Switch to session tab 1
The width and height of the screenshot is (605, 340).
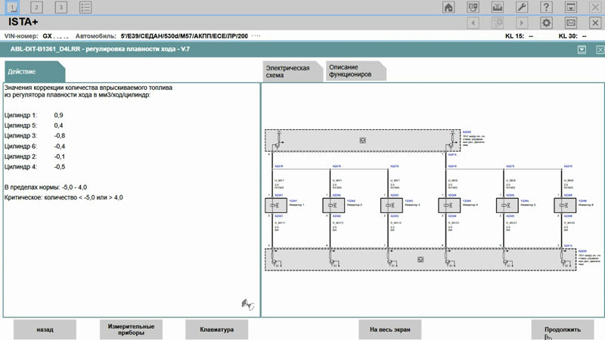tap(13, 7)
